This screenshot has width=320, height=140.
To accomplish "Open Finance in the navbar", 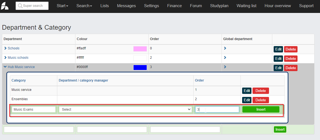I will pyautogui.click(x=174, y=6).
